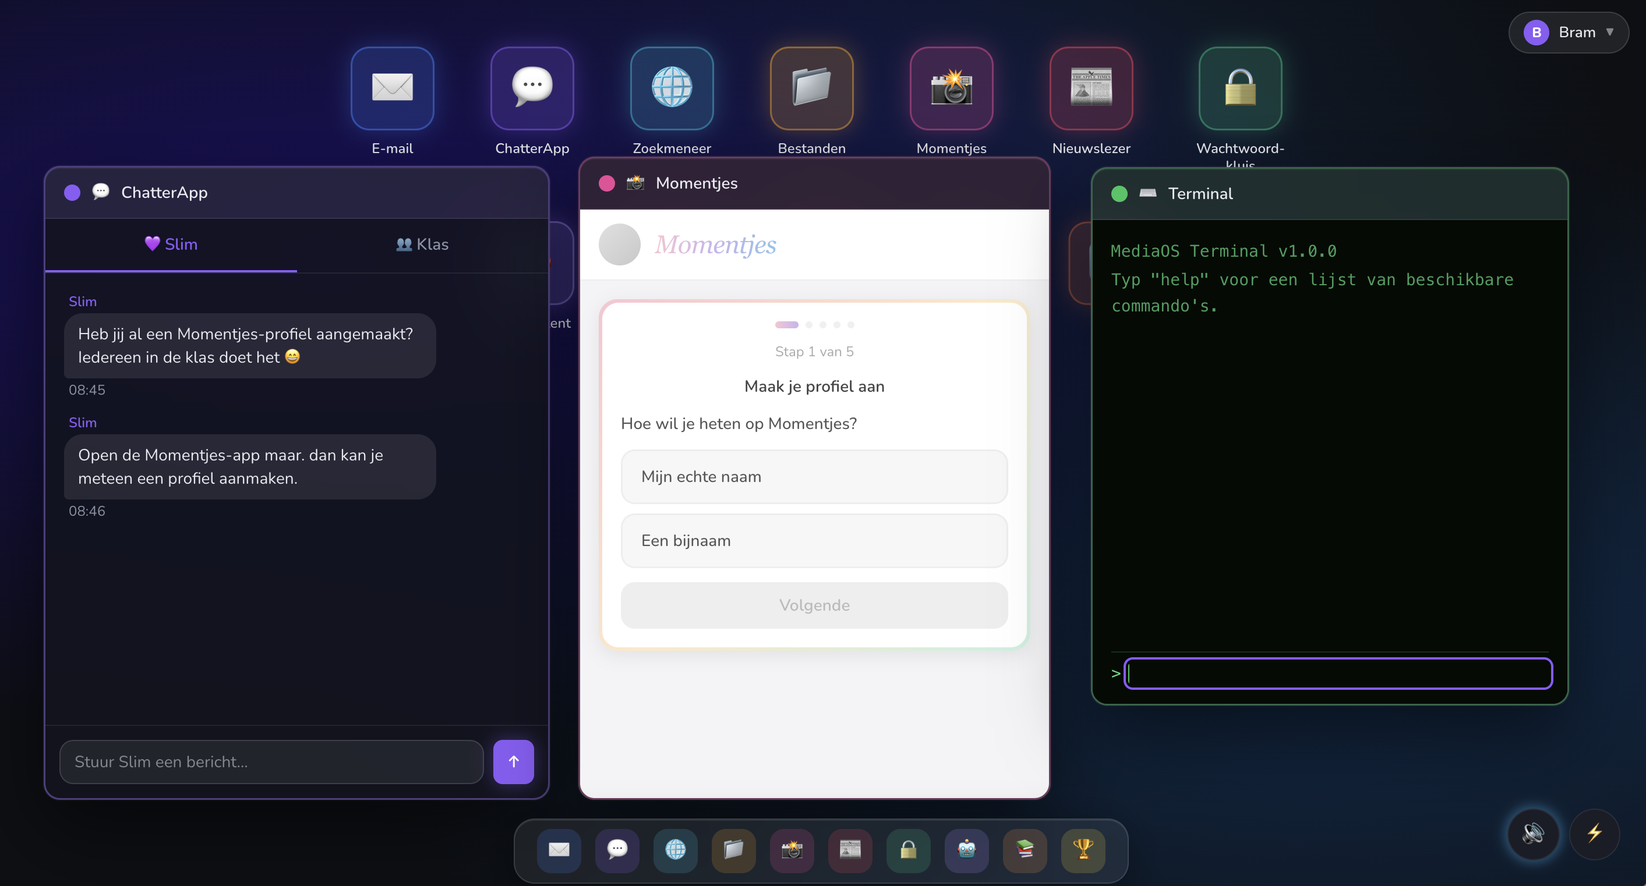Click the "Maak je profiel aan" heading

(814, 387)
